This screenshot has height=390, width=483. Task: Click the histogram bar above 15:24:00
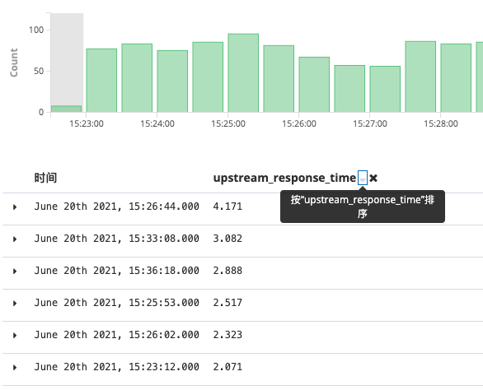(x=172, y=81)
